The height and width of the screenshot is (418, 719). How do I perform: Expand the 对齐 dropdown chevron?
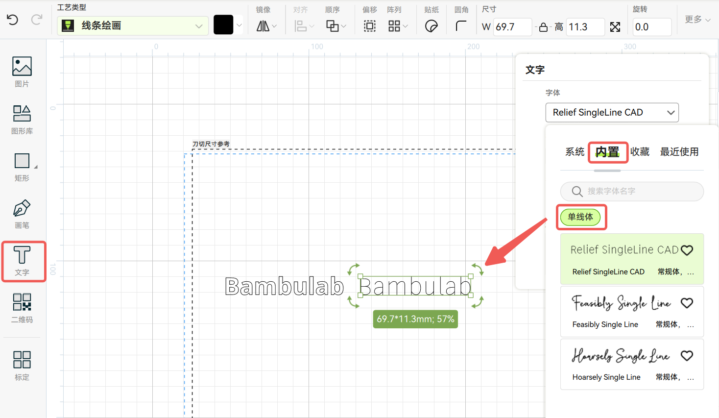point(312,26)
